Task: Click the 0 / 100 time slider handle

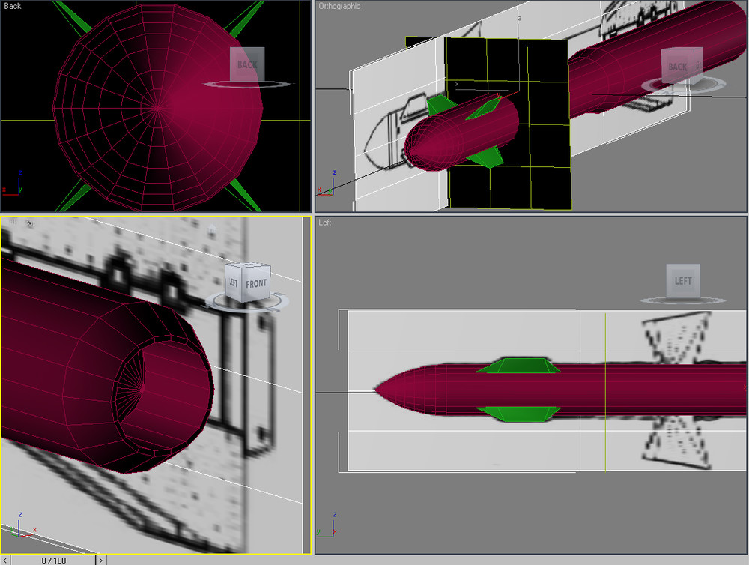Action: click(53, 561)
